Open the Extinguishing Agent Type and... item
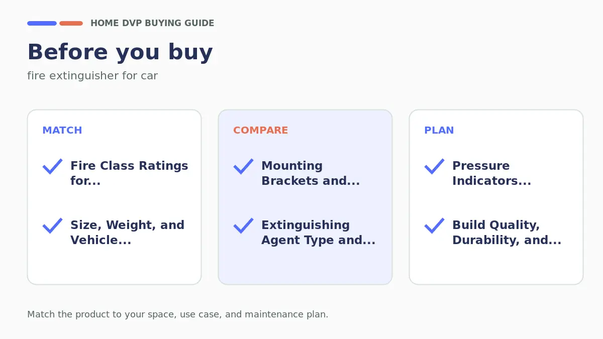Image resolution: width=603 pixels, height=339 pixels. 318,233
